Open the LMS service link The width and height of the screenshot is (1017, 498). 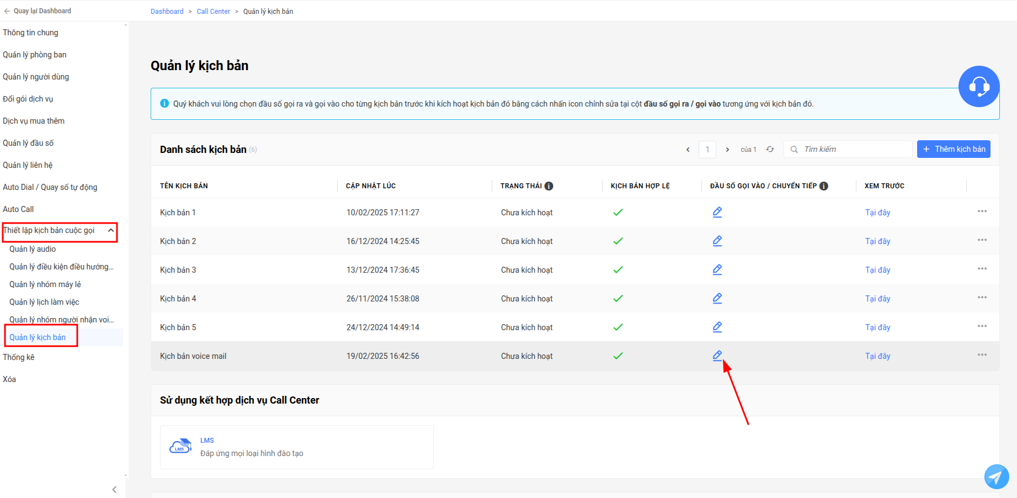pos(207,441)
